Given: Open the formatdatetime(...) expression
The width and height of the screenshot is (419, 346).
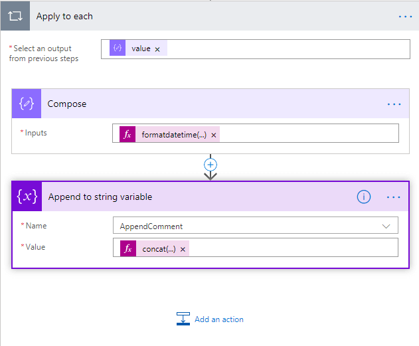Looking at the screenshot, I should [x=174, y=135].
